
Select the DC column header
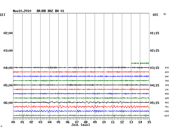click(x=165, y=14)
